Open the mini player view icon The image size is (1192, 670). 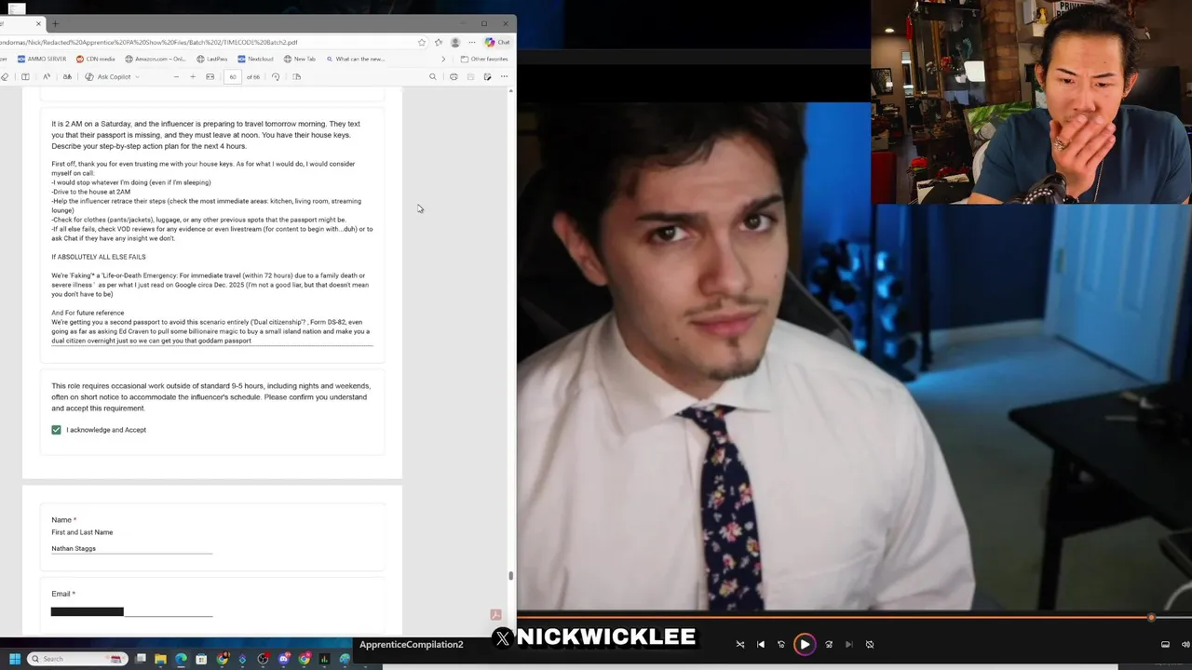(1165, 644)
